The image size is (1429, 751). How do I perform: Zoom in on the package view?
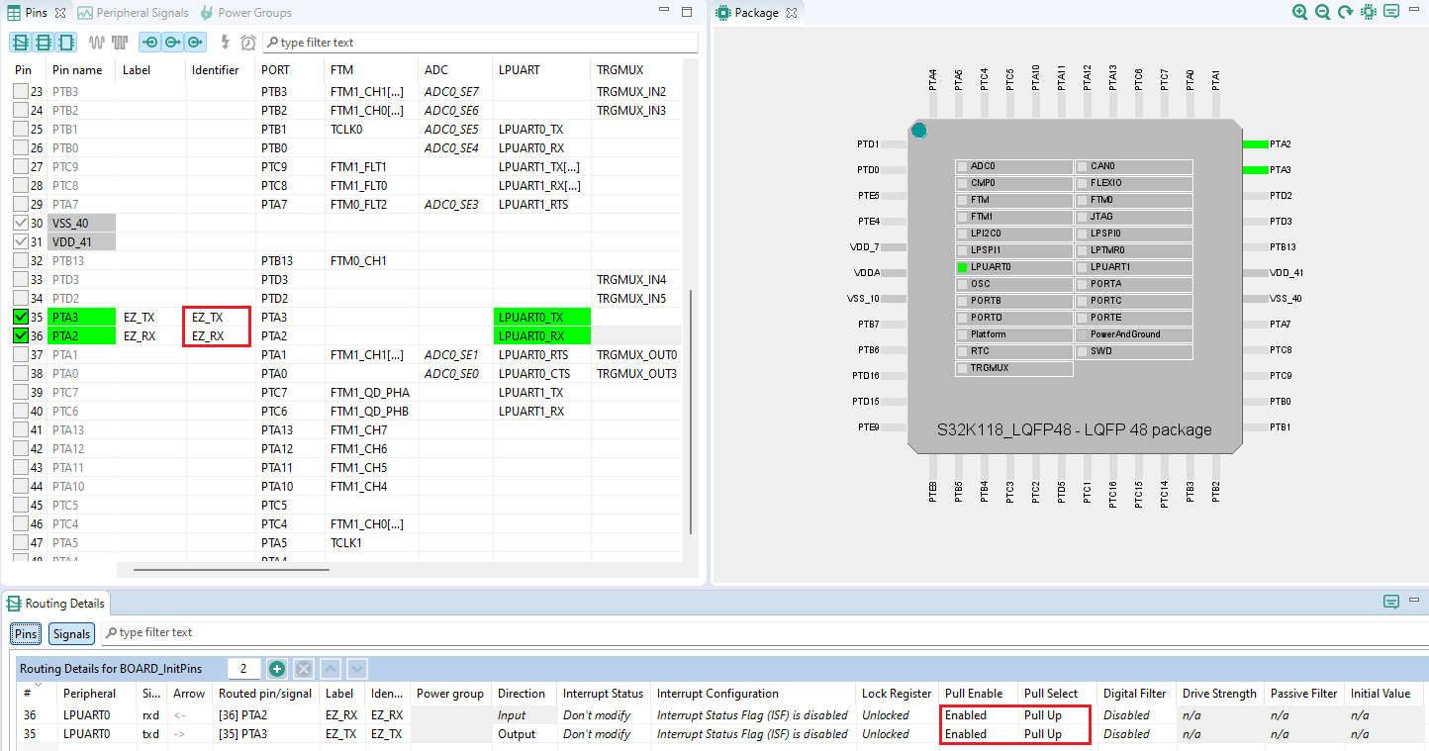1299,12
